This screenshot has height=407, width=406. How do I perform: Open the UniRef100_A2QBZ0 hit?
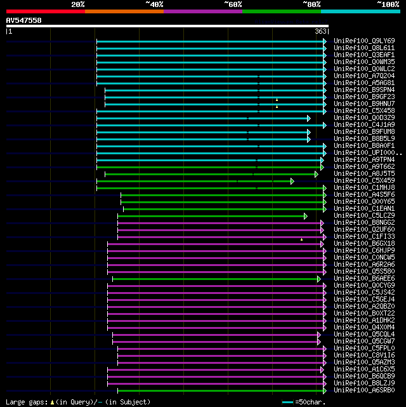pyautogui.click(x=364, y=307)
